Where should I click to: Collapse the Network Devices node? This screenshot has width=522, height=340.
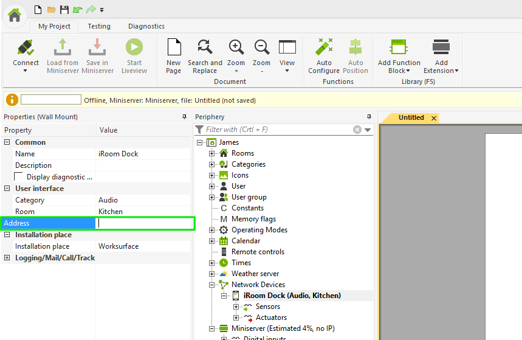click(x=211, y=285)
